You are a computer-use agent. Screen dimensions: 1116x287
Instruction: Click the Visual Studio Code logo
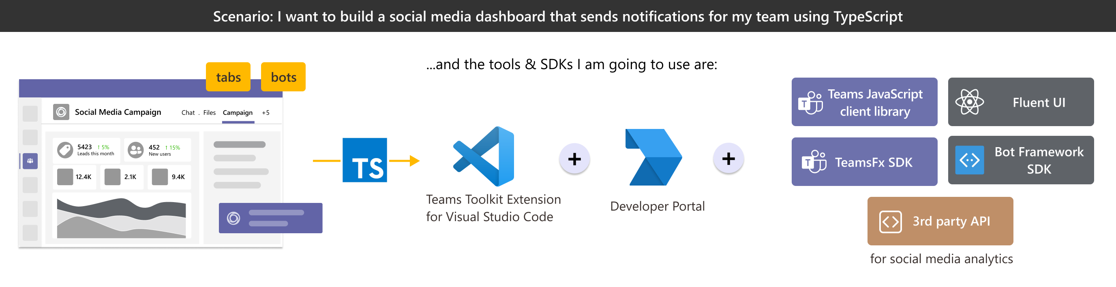pos(484,156)
